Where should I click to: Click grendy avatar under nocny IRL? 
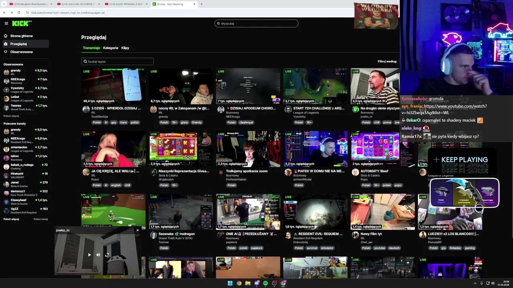click(153, 109)
